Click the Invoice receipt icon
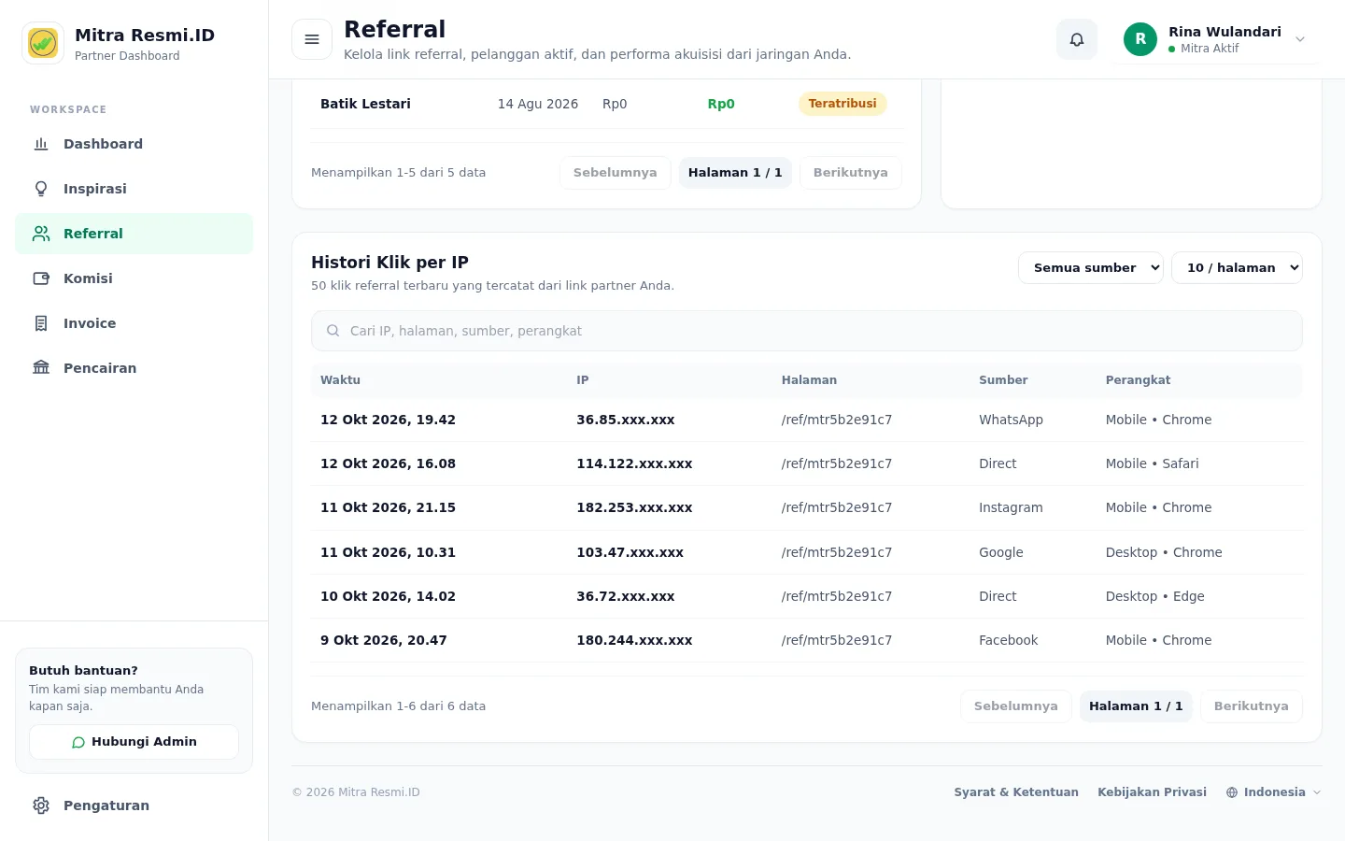The image size is (1345, 841). [41, 323]
